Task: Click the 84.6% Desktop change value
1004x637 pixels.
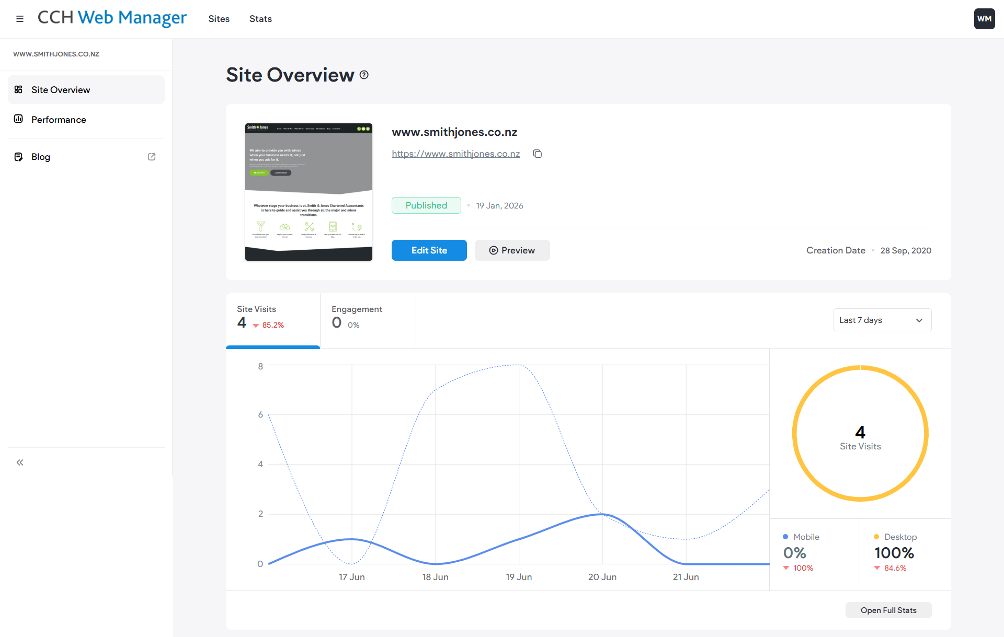Action: [895, 568]
